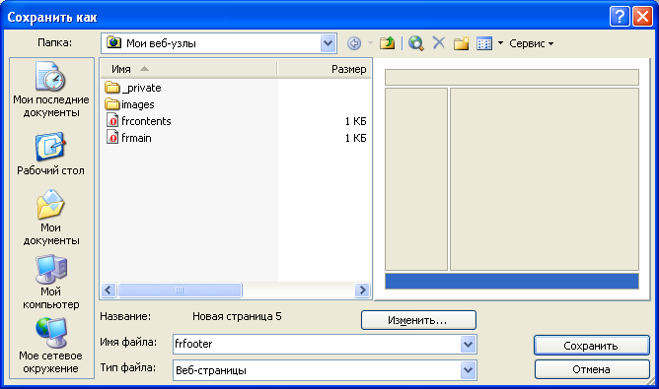Click the Мои веб-узлы folder icon in combo
The image size is (659, 389).
pyautogui.click(x=113, y=42)
